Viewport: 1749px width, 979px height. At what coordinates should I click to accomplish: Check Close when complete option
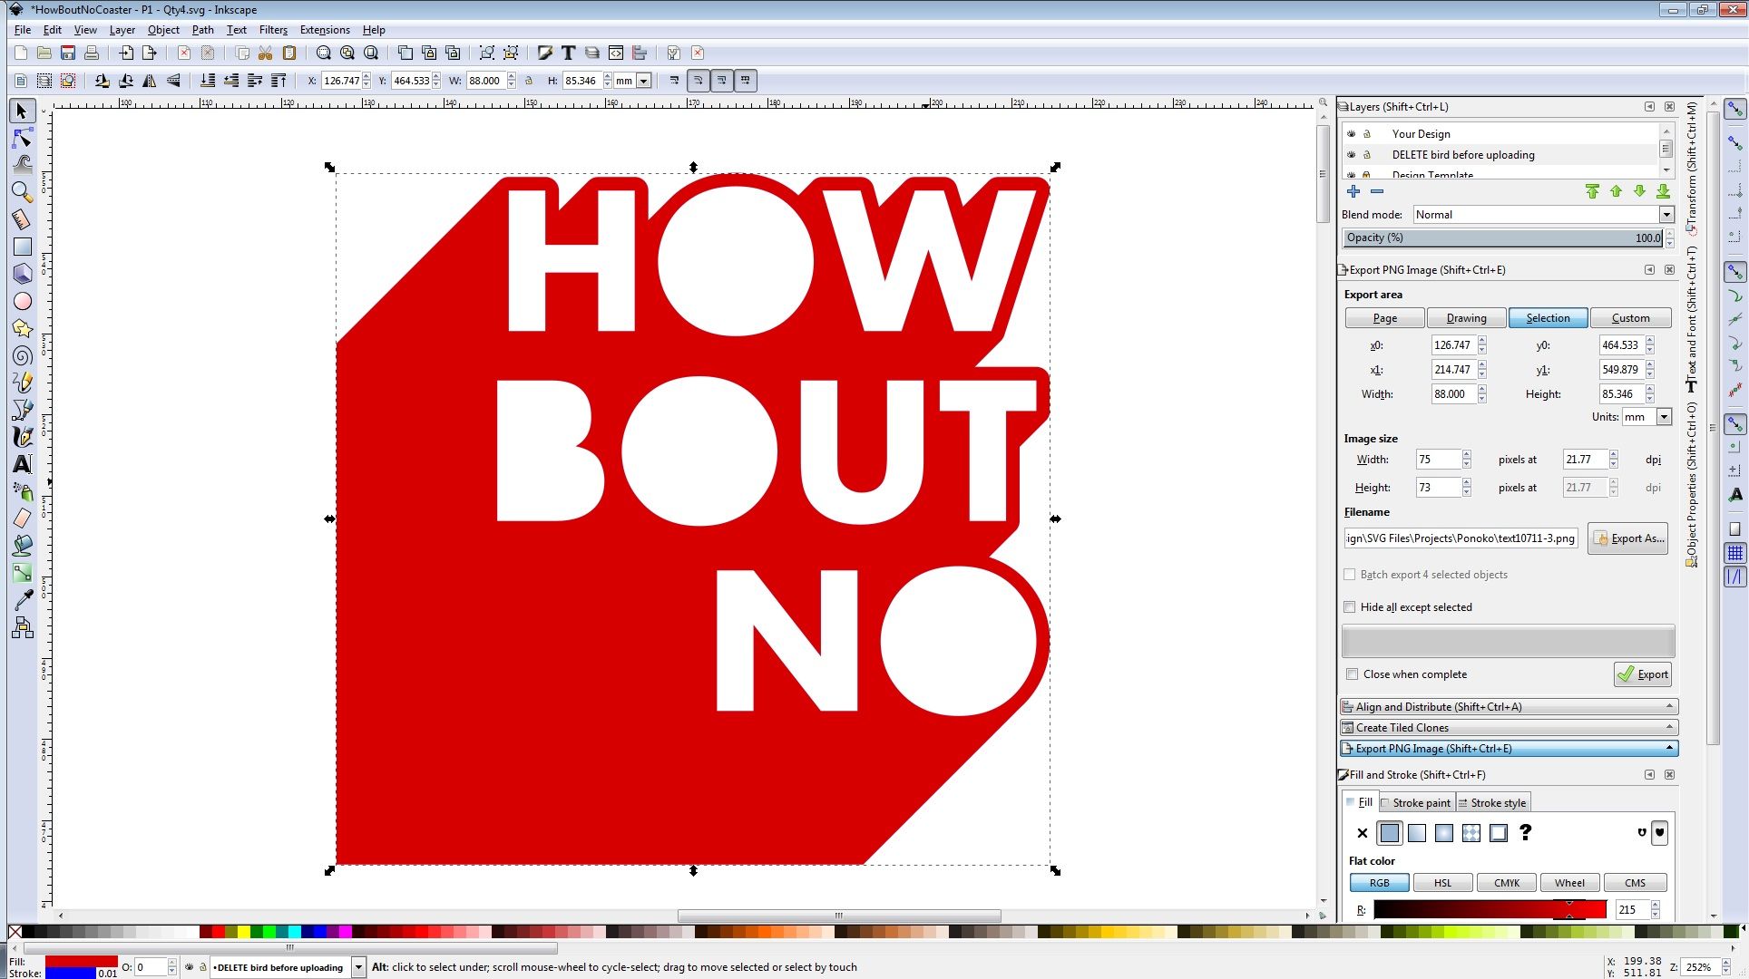1353,674
